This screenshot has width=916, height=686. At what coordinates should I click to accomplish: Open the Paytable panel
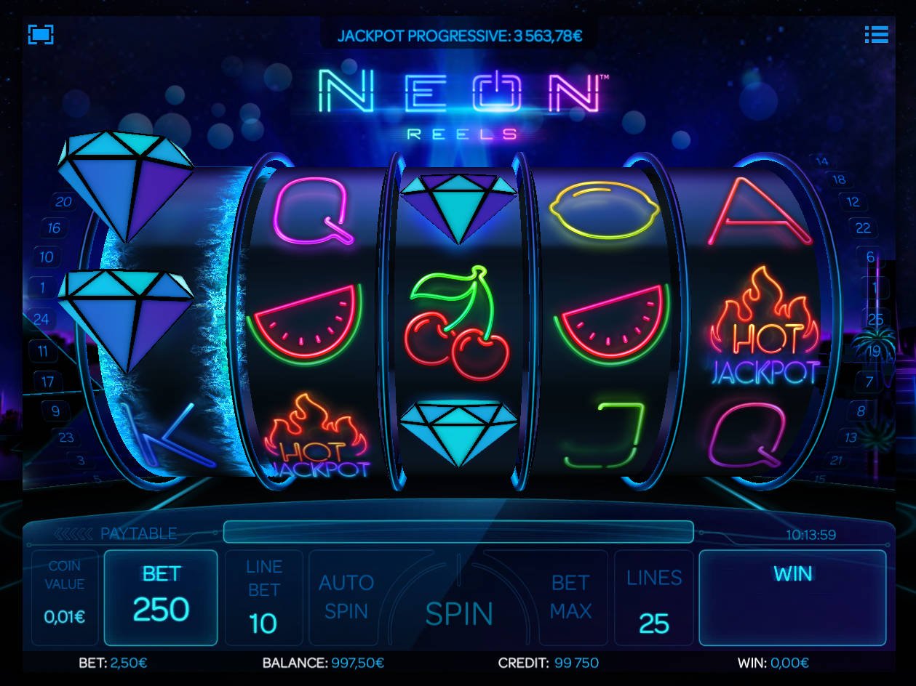click(116, 533)
